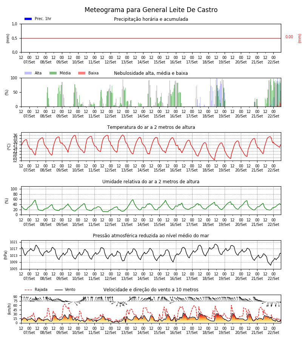The width and height of the screenshot is (302, 340).
Task: Click 07/Set label under precipitation chart
Action: [29, 62]
